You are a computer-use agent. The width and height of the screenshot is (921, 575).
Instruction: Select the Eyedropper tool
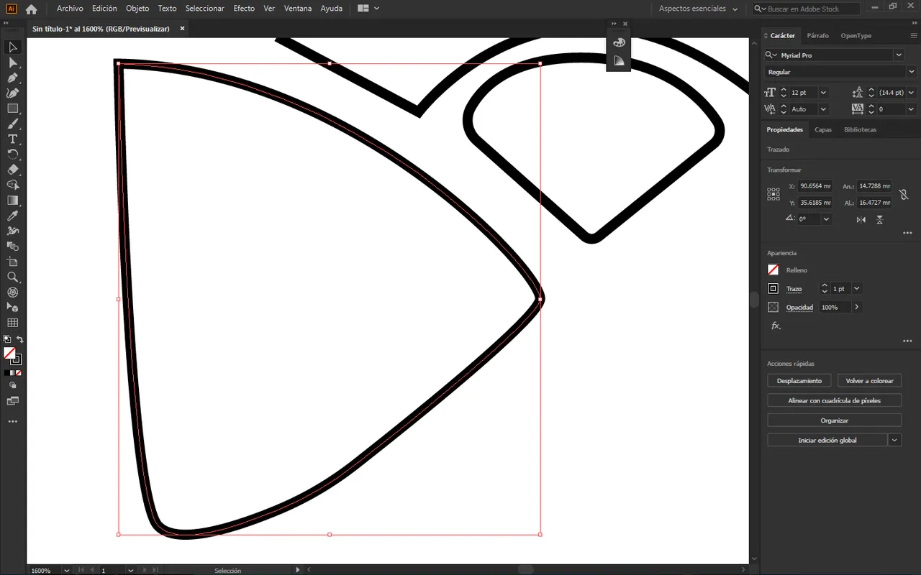point(12,216)
